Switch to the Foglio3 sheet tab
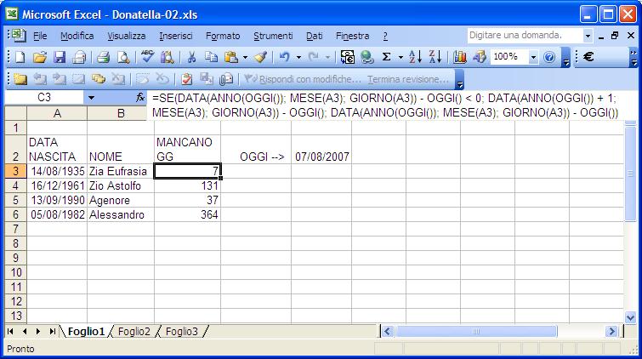Viewport: 642px width, 359px height. point(182,332)
